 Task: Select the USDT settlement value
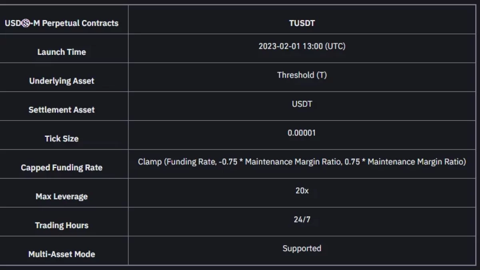coord(302,104)
